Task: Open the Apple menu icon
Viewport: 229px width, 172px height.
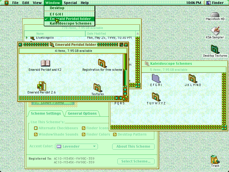Action: click(x=6, y=3)
